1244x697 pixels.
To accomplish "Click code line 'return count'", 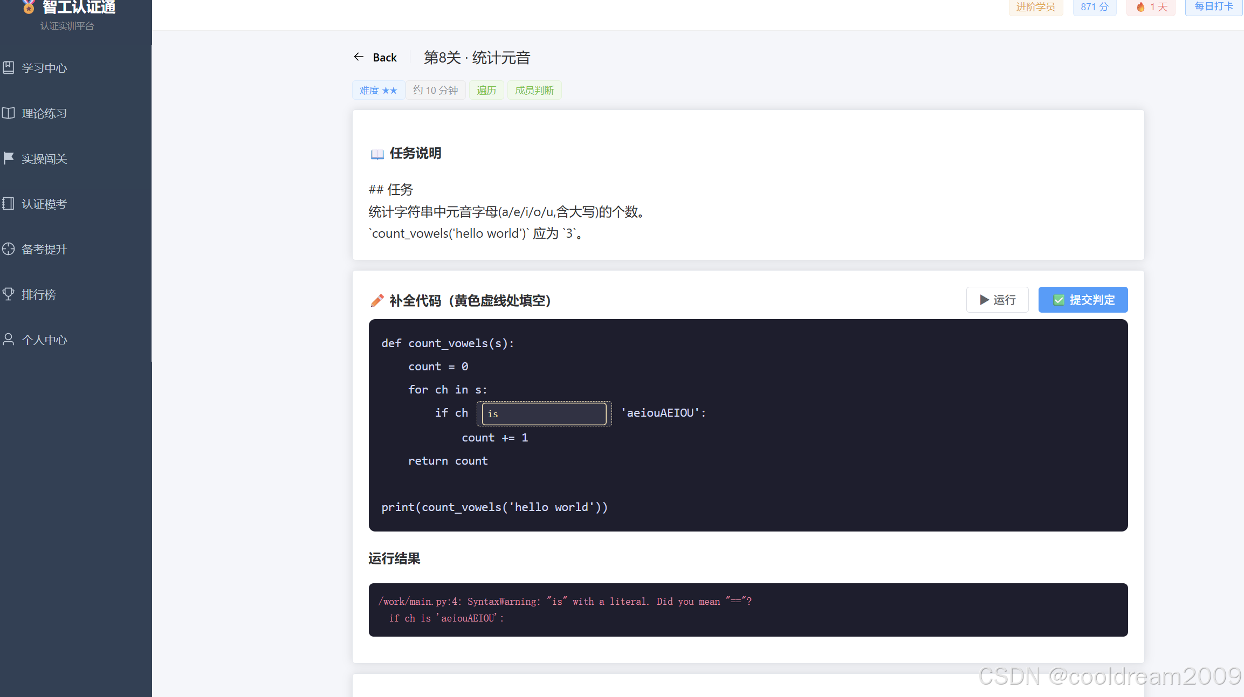I will (448, 461).
